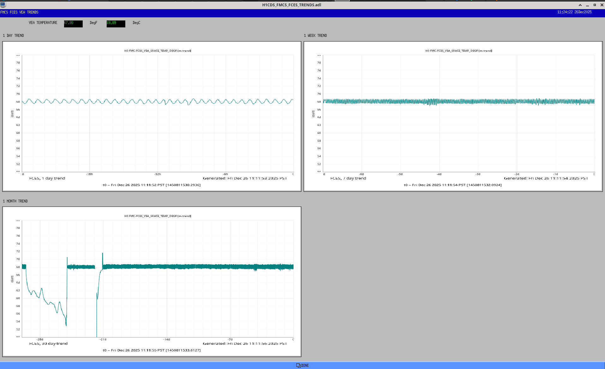Select the DegF temperature readout 67.80
This screenshot has width=605, height=369.
coord(73,24)
